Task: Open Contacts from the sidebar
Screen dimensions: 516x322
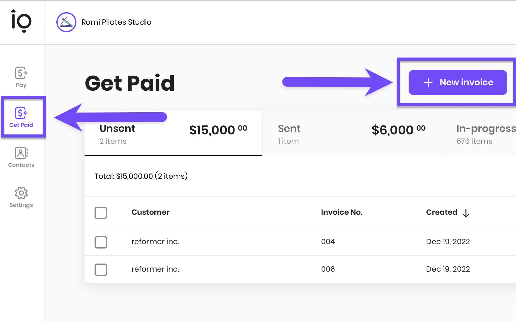Action: [x=21, y=157]
